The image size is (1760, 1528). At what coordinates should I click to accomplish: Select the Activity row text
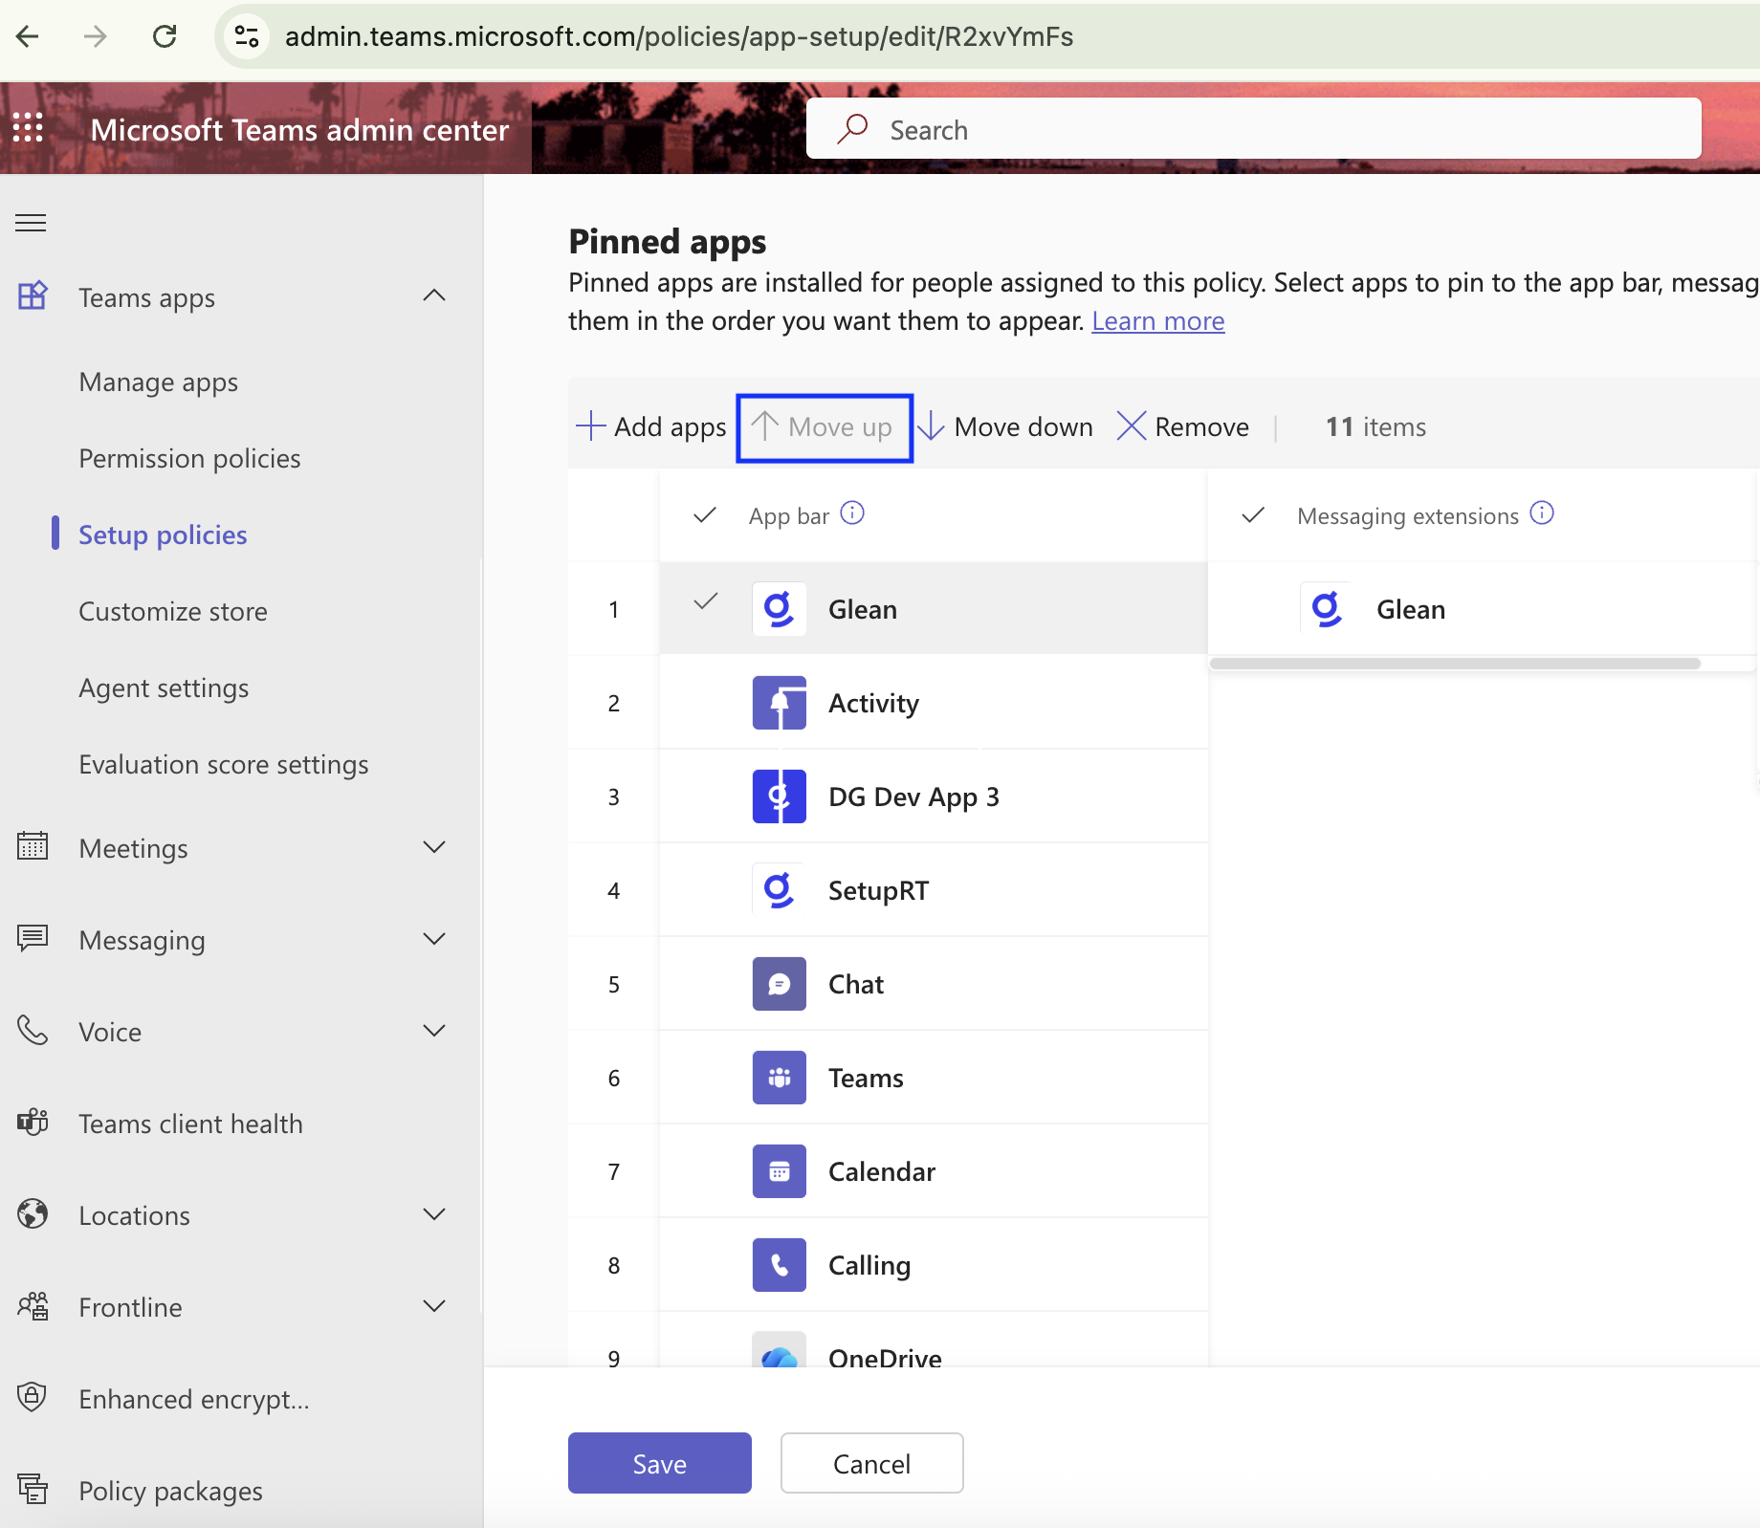pos(873,703)
